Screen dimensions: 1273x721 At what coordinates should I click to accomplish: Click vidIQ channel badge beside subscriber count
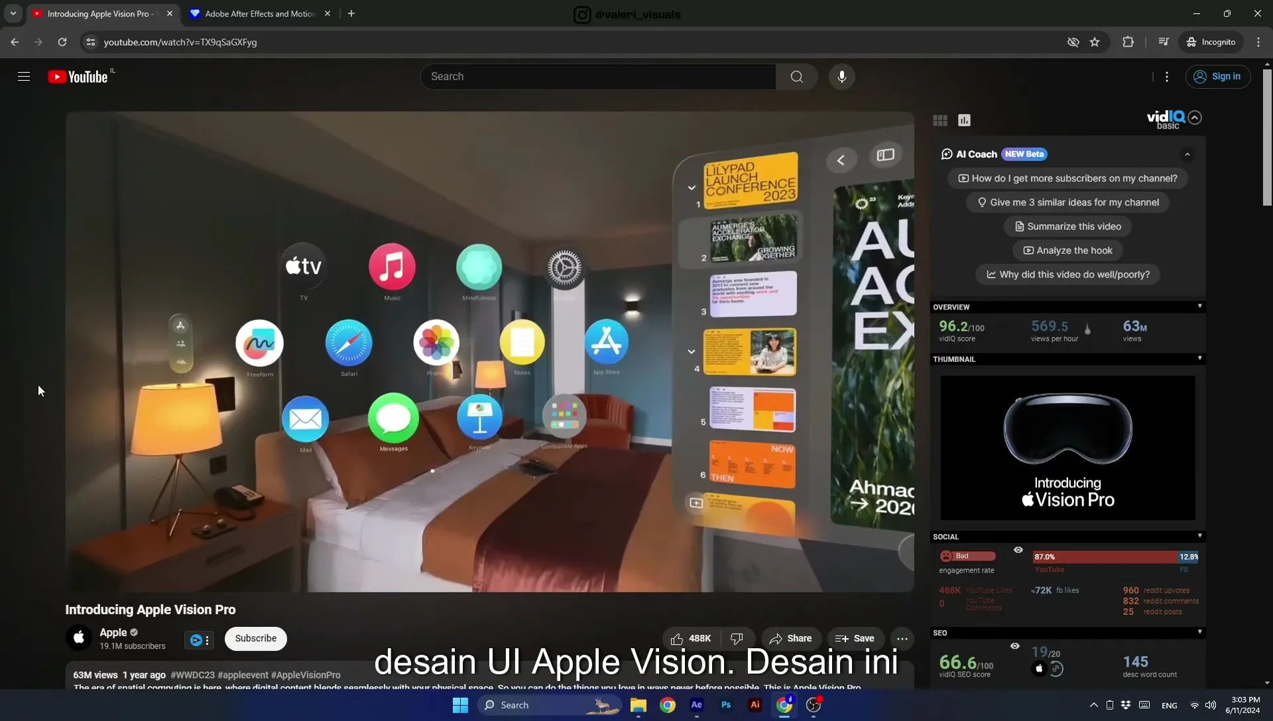200,640
